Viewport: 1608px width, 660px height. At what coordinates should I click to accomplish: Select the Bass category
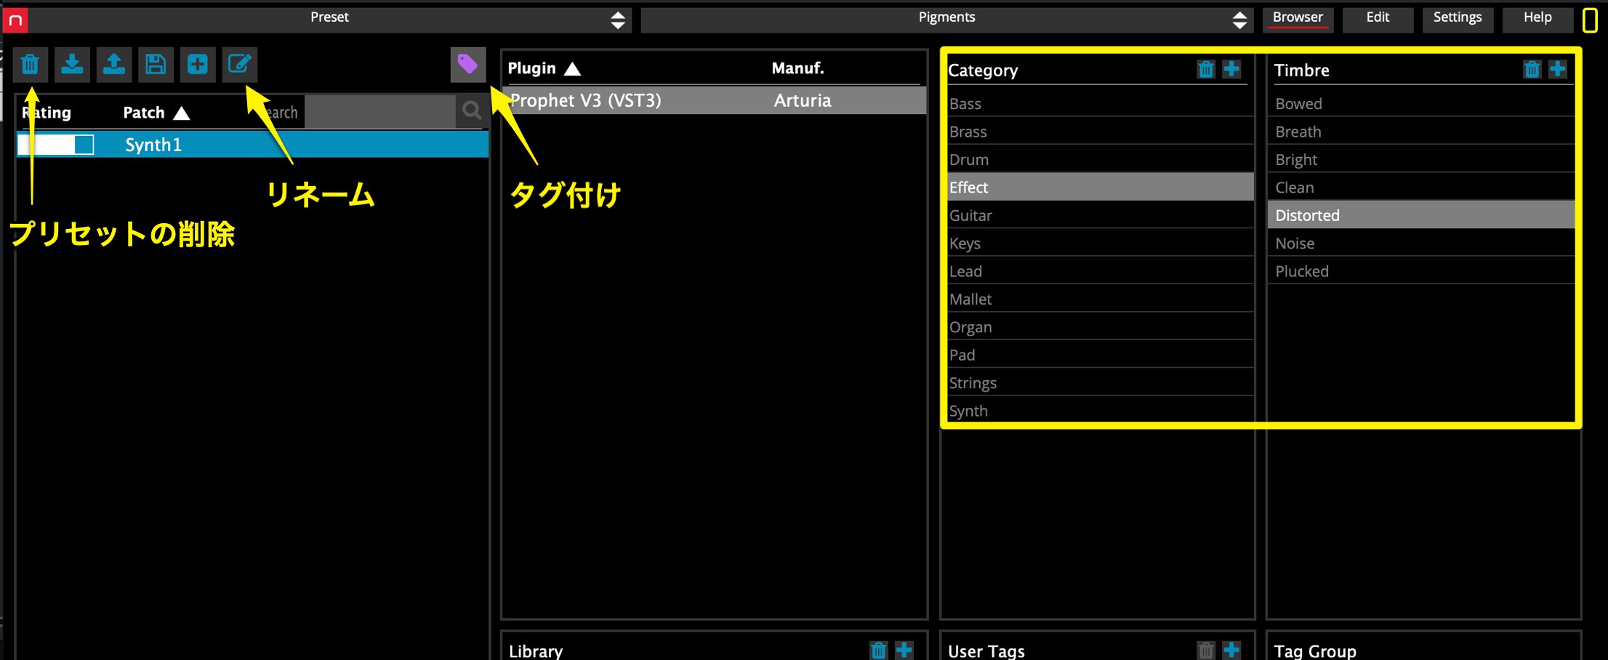(1101, 104)
